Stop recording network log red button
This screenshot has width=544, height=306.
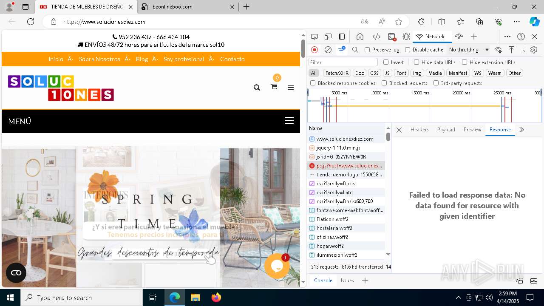coord(314,50)
